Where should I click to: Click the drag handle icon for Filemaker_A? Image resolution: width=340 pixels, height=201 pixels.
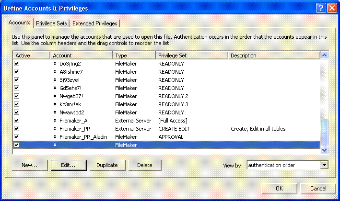[55, 121]
